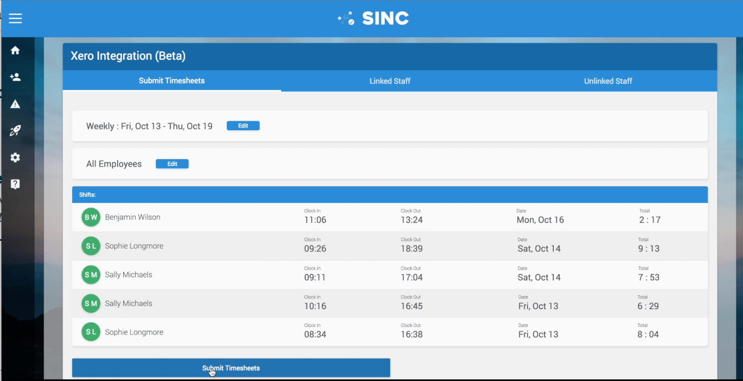Click the rocket icon in sidebar
743x381 pixels.
(15, 131)
